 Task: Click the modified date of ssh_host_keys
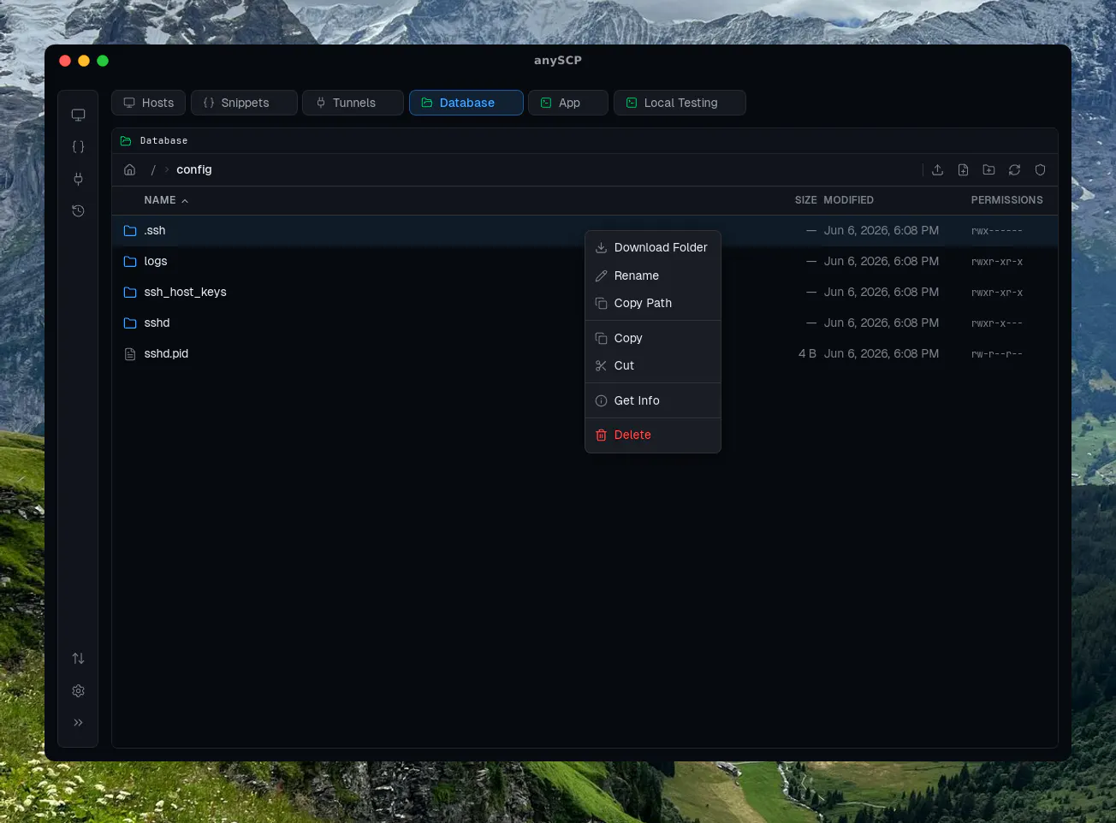(x=882, y=293)
